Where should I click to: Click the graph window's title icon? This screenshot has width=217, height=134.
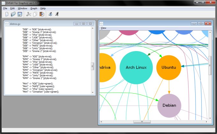(x=101, y=23)
